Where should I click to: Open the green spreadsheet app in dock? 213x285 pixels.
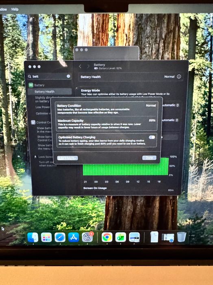pyautogui.click(x=121, y=237)
